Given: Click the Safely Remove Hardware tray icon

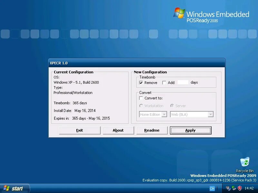Looking at the screenshot, I should [x=233, y=188].
